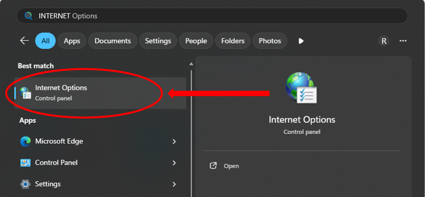Switch to the People filter tab
The width and height of the screenshot is (425, 197).
(x=196, y=41)
